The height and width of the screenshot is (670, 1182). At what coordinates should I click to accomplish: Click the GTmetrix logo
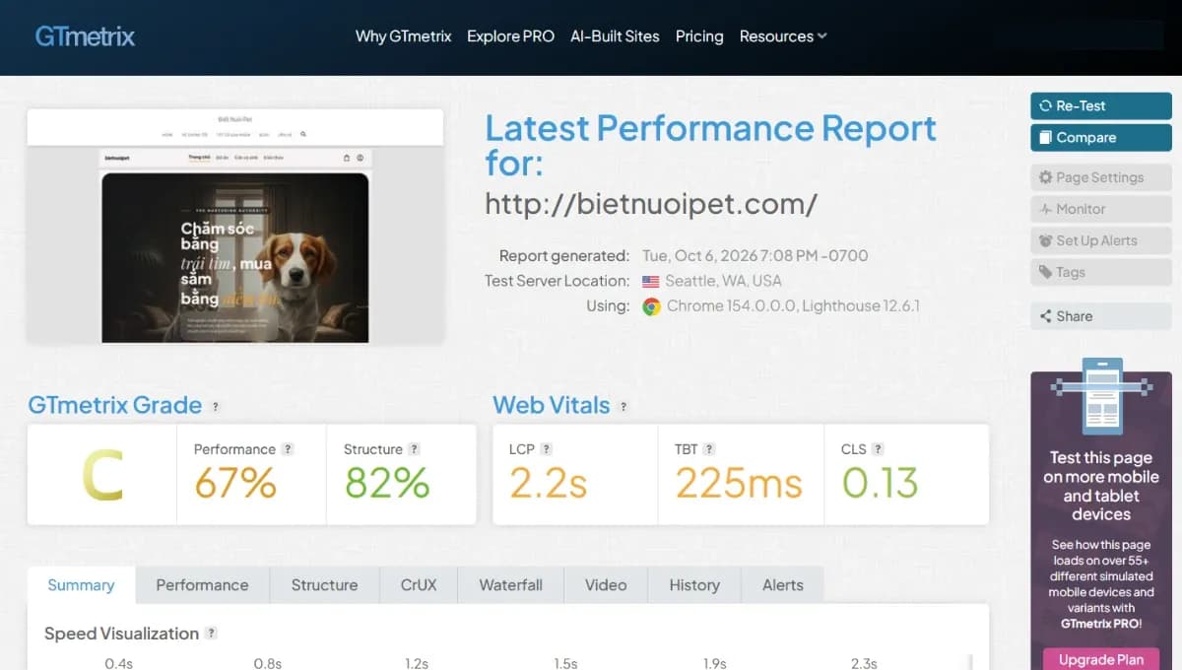click(85, 36)
